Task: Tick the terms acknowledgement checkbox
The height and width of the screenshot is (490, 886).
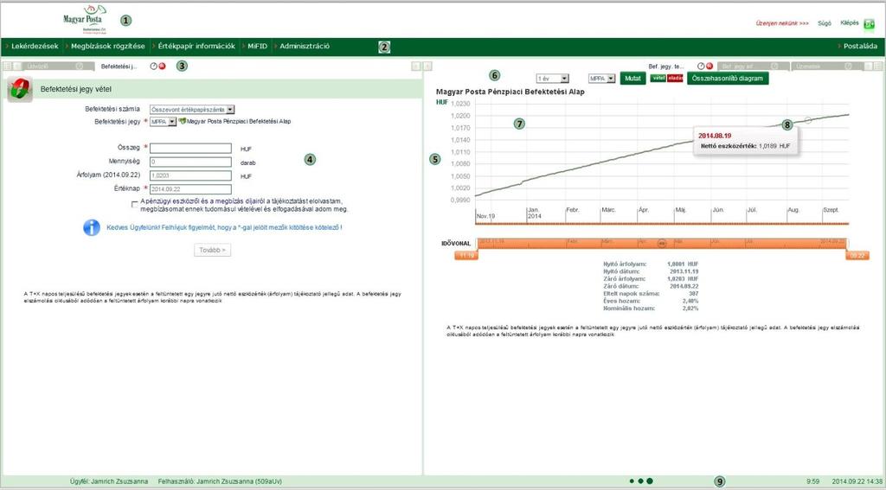Action: (x=134, y=204)
